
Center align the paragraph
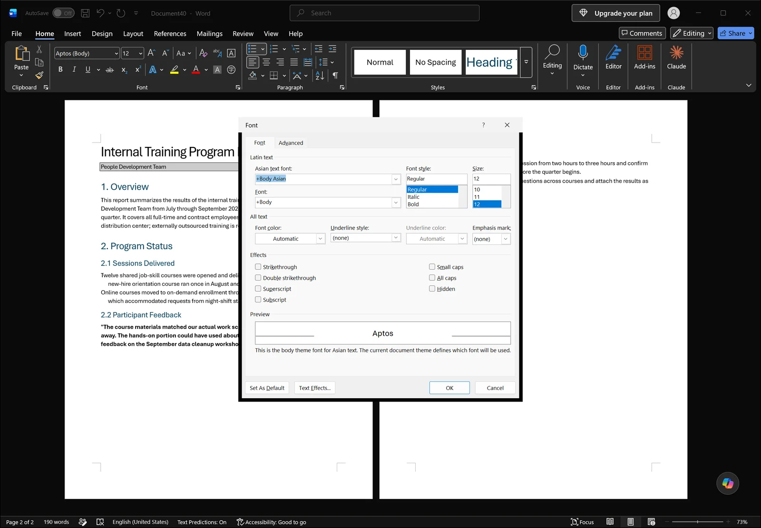266,62
